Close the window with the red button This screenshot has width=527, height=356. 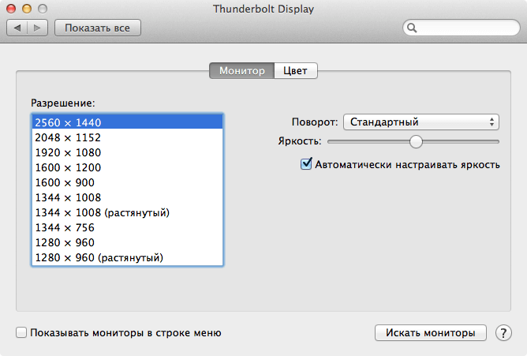pyautogui.click(x=11, y=9)
